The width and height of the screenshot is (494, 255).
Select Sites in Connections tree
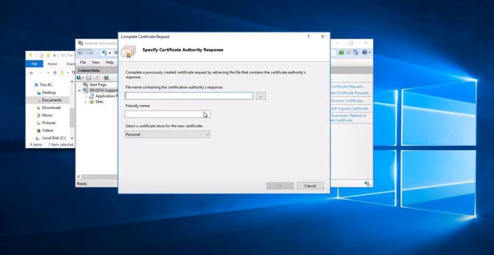point(99,102)
